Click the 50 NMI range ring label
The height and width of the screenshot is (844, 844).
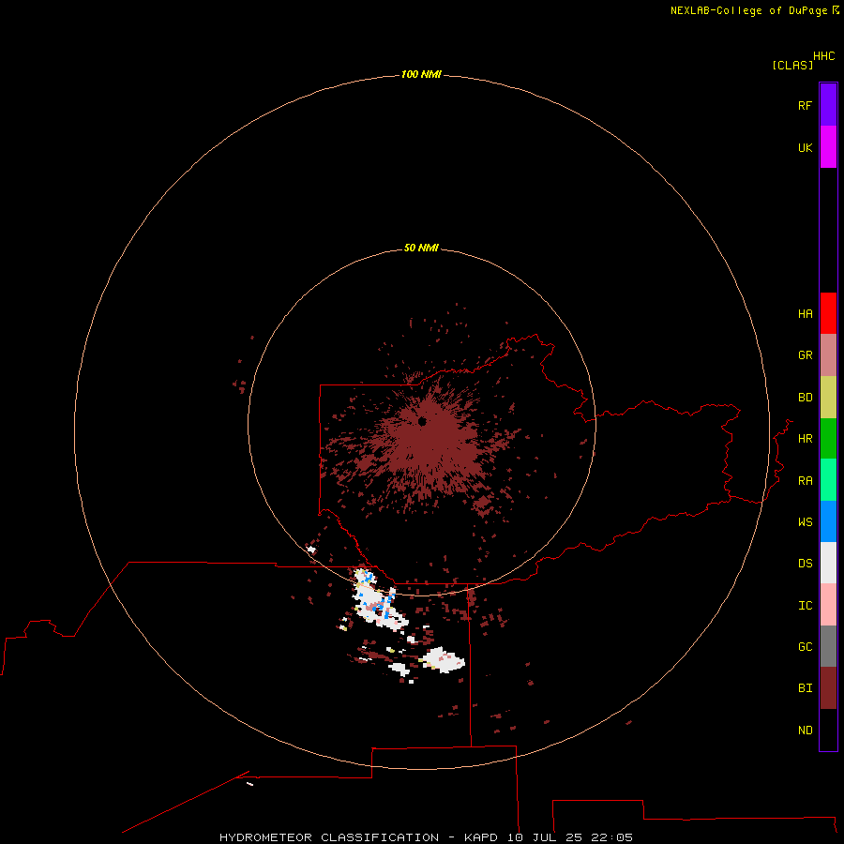pos(421,248)
